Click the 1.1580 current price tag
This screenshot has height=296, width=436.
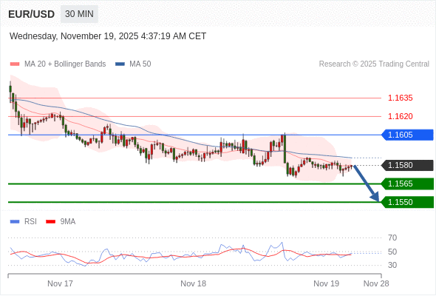click(407, 166)
